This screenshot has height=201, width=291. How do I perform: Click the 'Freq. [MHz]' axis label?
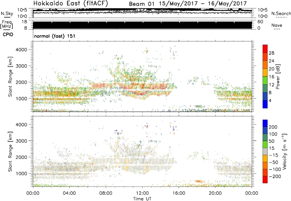coord(7,24)
